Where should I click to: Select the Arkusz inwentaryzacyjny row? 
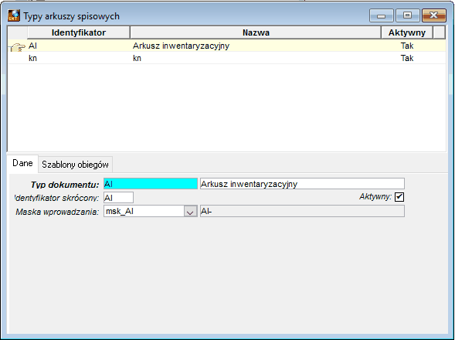[226, 46]
